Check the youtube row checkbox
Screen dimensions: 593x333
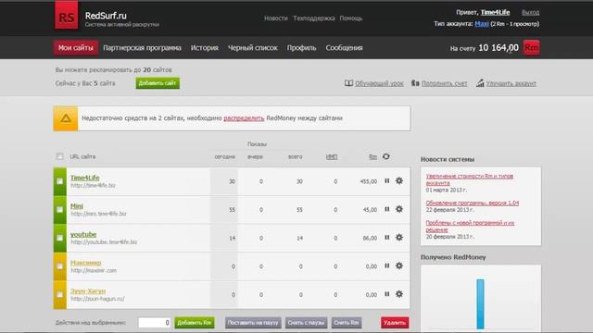pyautogui.click(x=59, y=238)
